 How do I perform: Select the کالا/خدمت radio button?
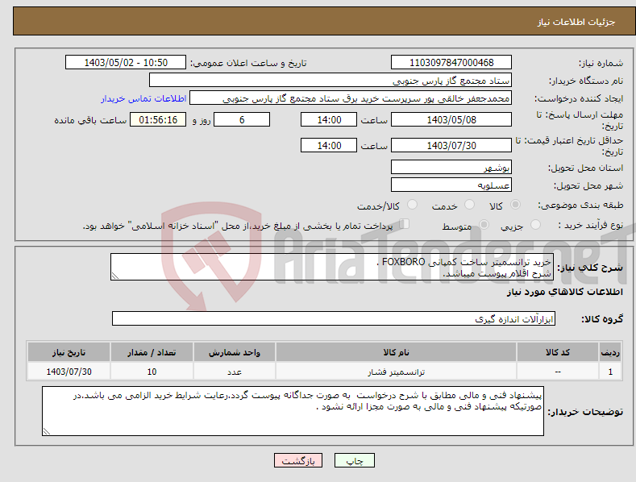coord(412,205)
